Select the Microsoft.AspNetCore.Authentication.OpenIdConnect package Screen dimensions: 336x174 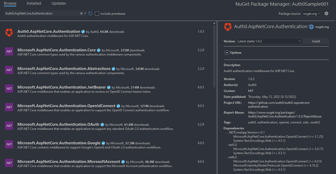tap(66, 106)
